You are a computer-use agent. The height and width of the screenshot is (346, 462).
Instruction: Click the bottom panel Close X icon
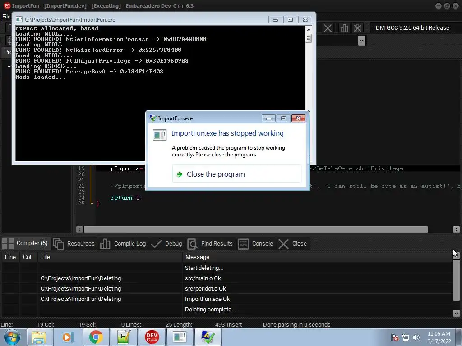pos(283,244)
